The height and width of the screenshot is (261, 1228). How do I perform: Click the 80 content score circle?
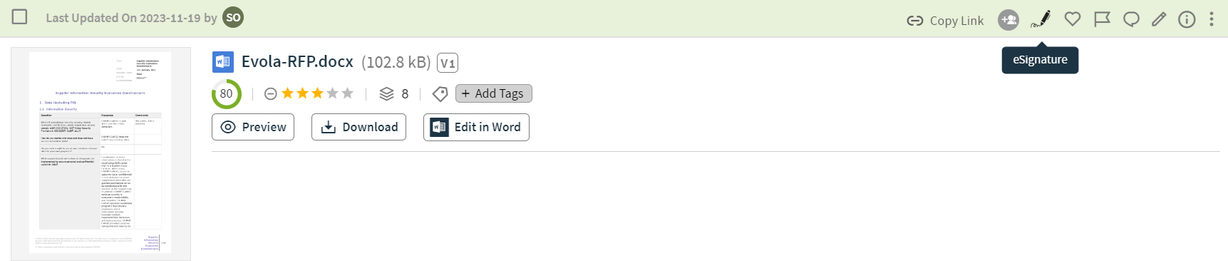click(x=227, y=93)
